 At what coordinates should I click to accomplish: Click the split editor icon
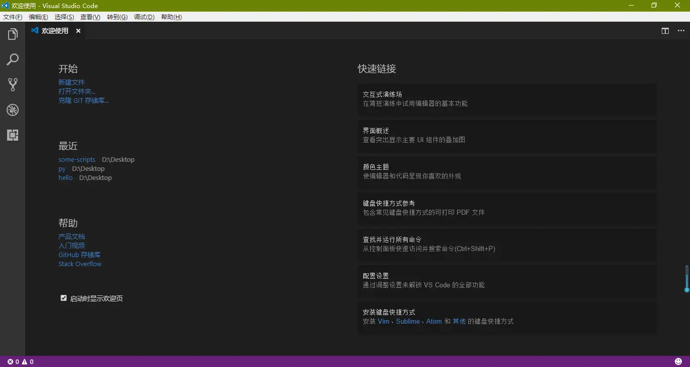665,31
